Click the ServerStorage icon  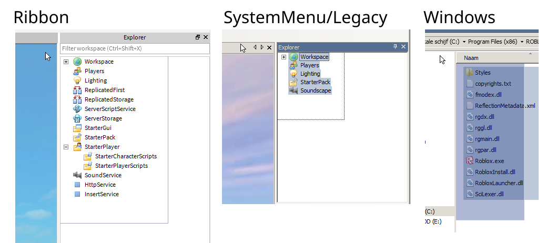[77, 118]
